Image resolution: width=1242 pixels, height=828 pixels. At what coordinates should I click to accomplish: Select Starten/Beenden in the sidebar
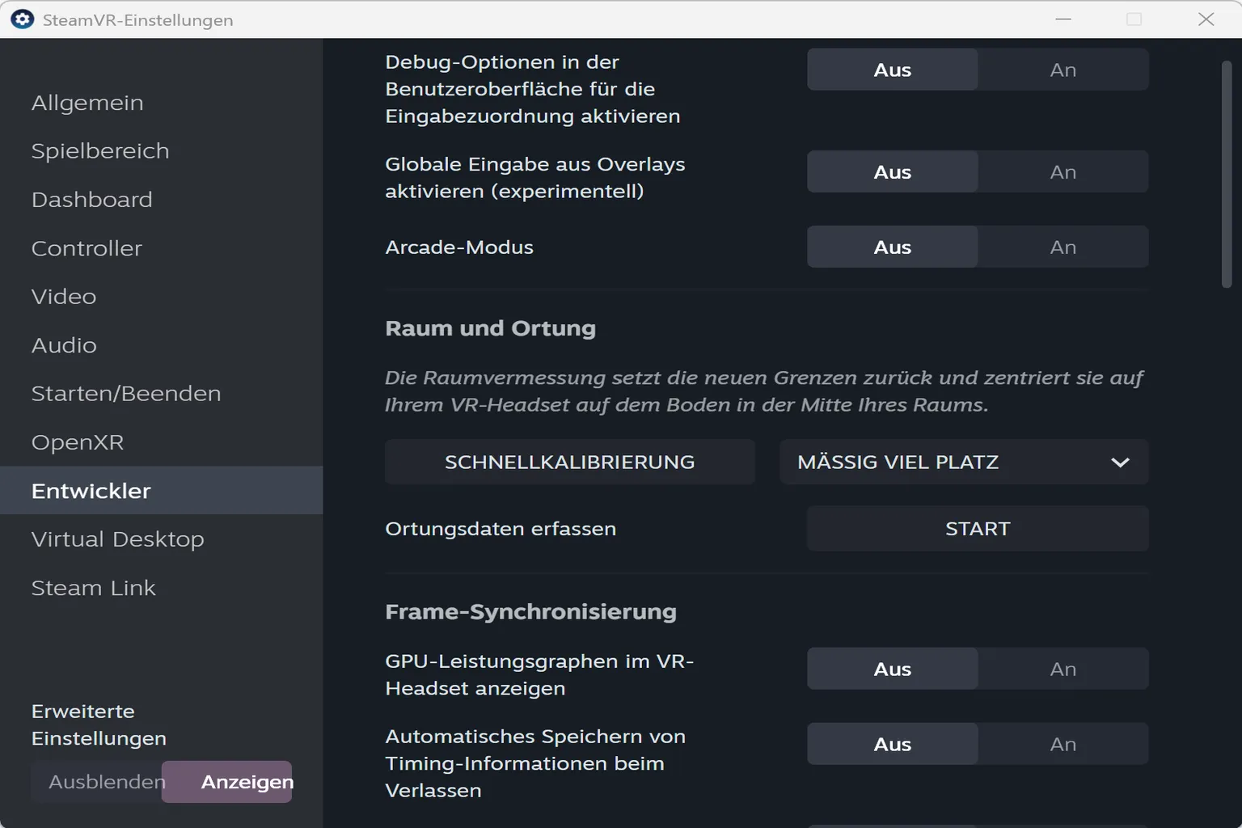[x=162, y=394]
